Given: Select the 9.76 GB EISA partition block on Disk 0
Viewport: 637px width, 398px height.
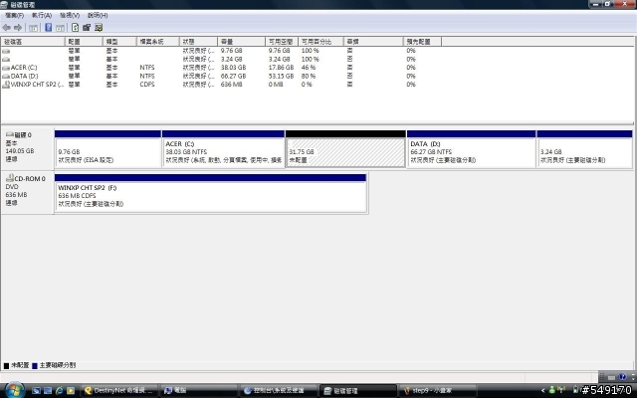Looking at the screenshot, I should tap(107, 149).
